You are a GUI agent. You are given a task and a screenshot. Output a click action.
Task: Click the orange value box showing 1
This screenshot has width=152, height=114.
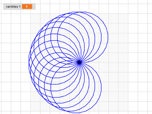pyautogui.click(x=27, y=7)
